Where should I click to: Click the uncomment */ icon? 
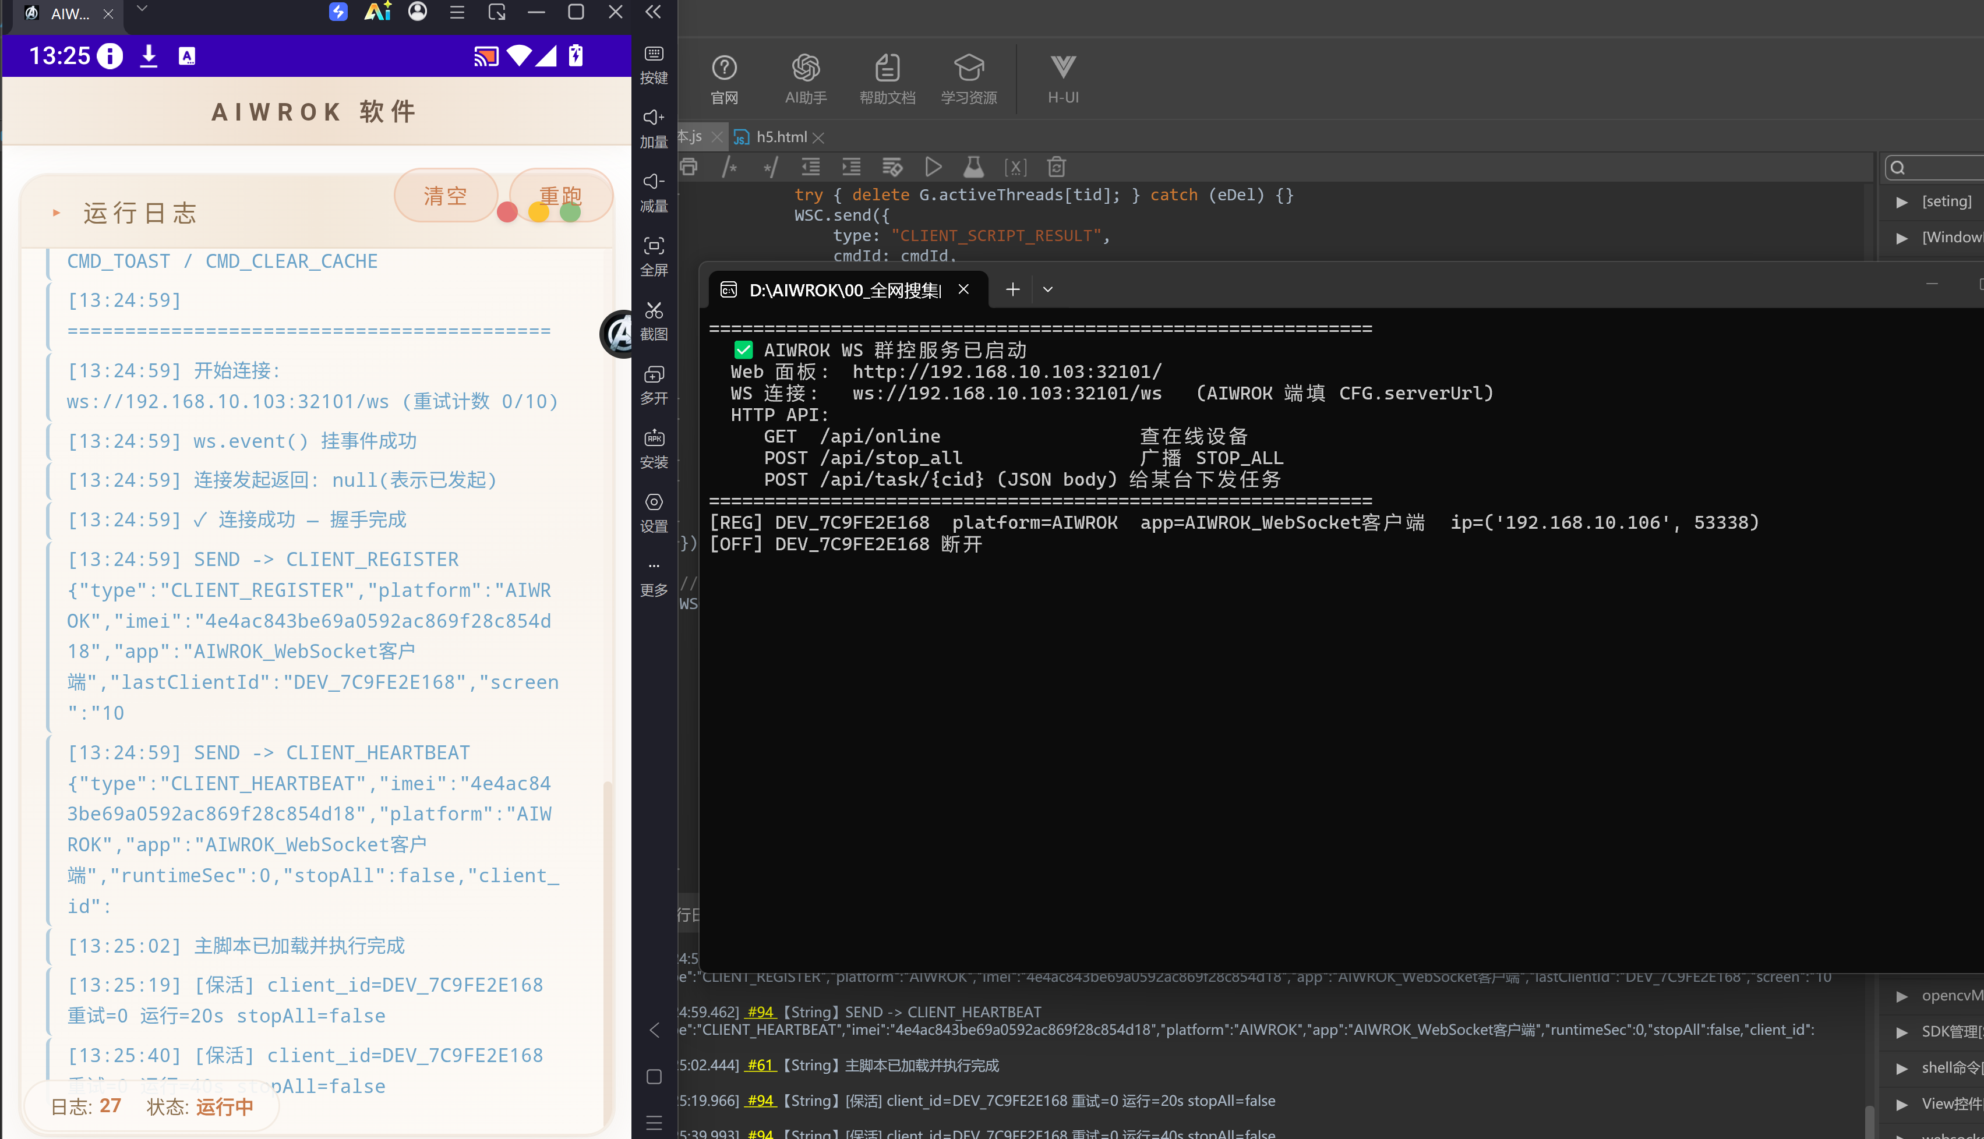tap(770, 167)
